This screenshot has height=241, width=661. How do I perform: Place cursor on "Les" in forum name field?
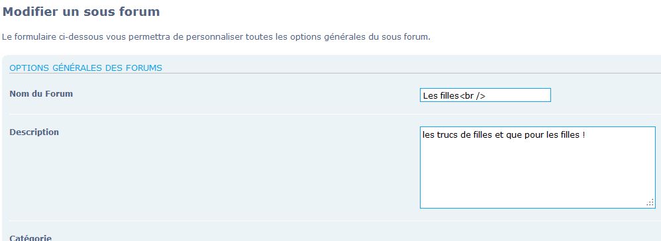pos(428,96)
